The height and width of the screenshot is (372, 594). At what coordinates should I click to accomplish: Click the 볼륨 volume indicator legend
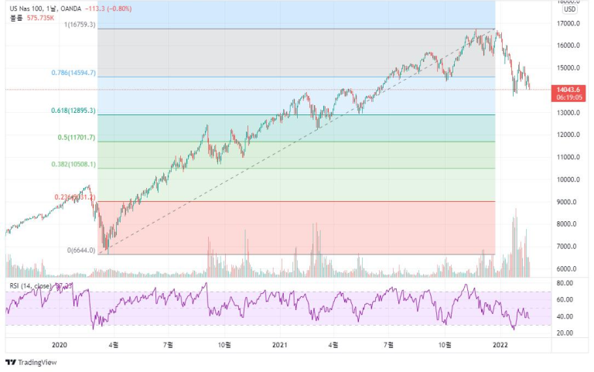pyautogui.click(x=17, y=17)
